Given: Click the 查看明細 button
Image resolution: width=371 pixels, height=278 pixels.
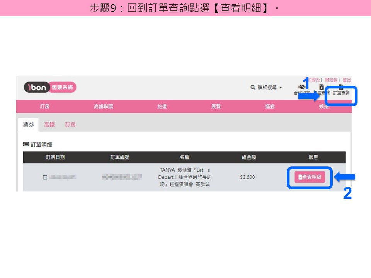Looking at the screenshot, I should coord(310,177).
